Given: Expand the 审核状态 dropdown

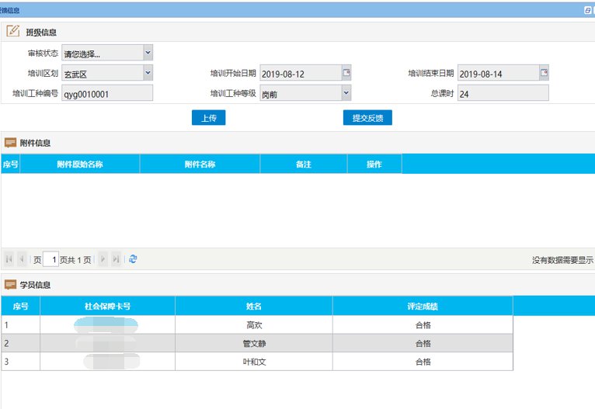Looking at the screenshot, I should pos(148,53).
